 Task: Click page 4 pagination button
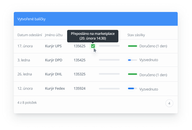pos(169,103)
